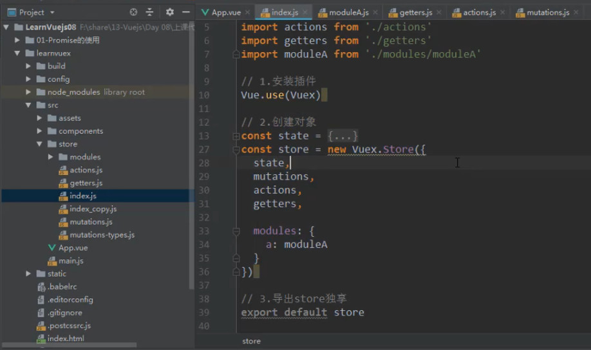This screenshot has width=591, height=350.
Task: Click fold end marker on line 36
Action: pos(236,272)
